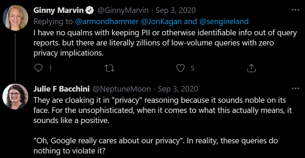This screenshot has height=158, width=305.
Task: Reply to Ginny Marvin's tweet
Action: (38, 68)
